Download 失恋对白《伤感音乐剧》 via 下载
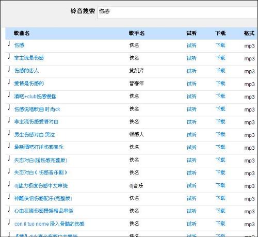 pos(220,173)
